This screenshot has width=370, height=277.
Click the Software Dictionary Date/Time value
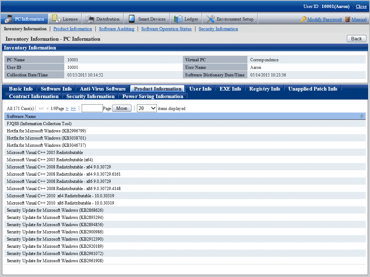268,75
